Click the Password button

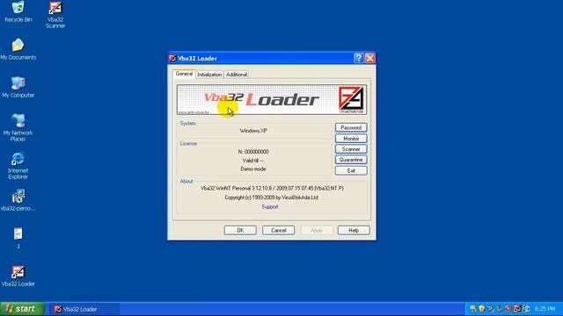(351, 127)
